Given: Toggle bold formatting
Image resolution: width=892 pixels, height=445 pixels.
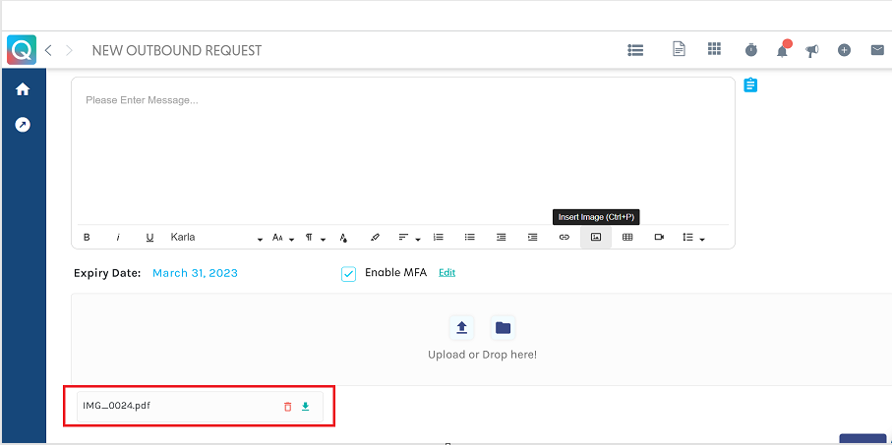Looking at the screenshot, I should (x=88, y=238).
